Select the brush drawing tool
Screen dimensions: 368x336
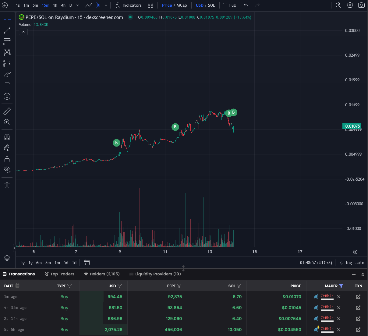[x=7, y=74]
